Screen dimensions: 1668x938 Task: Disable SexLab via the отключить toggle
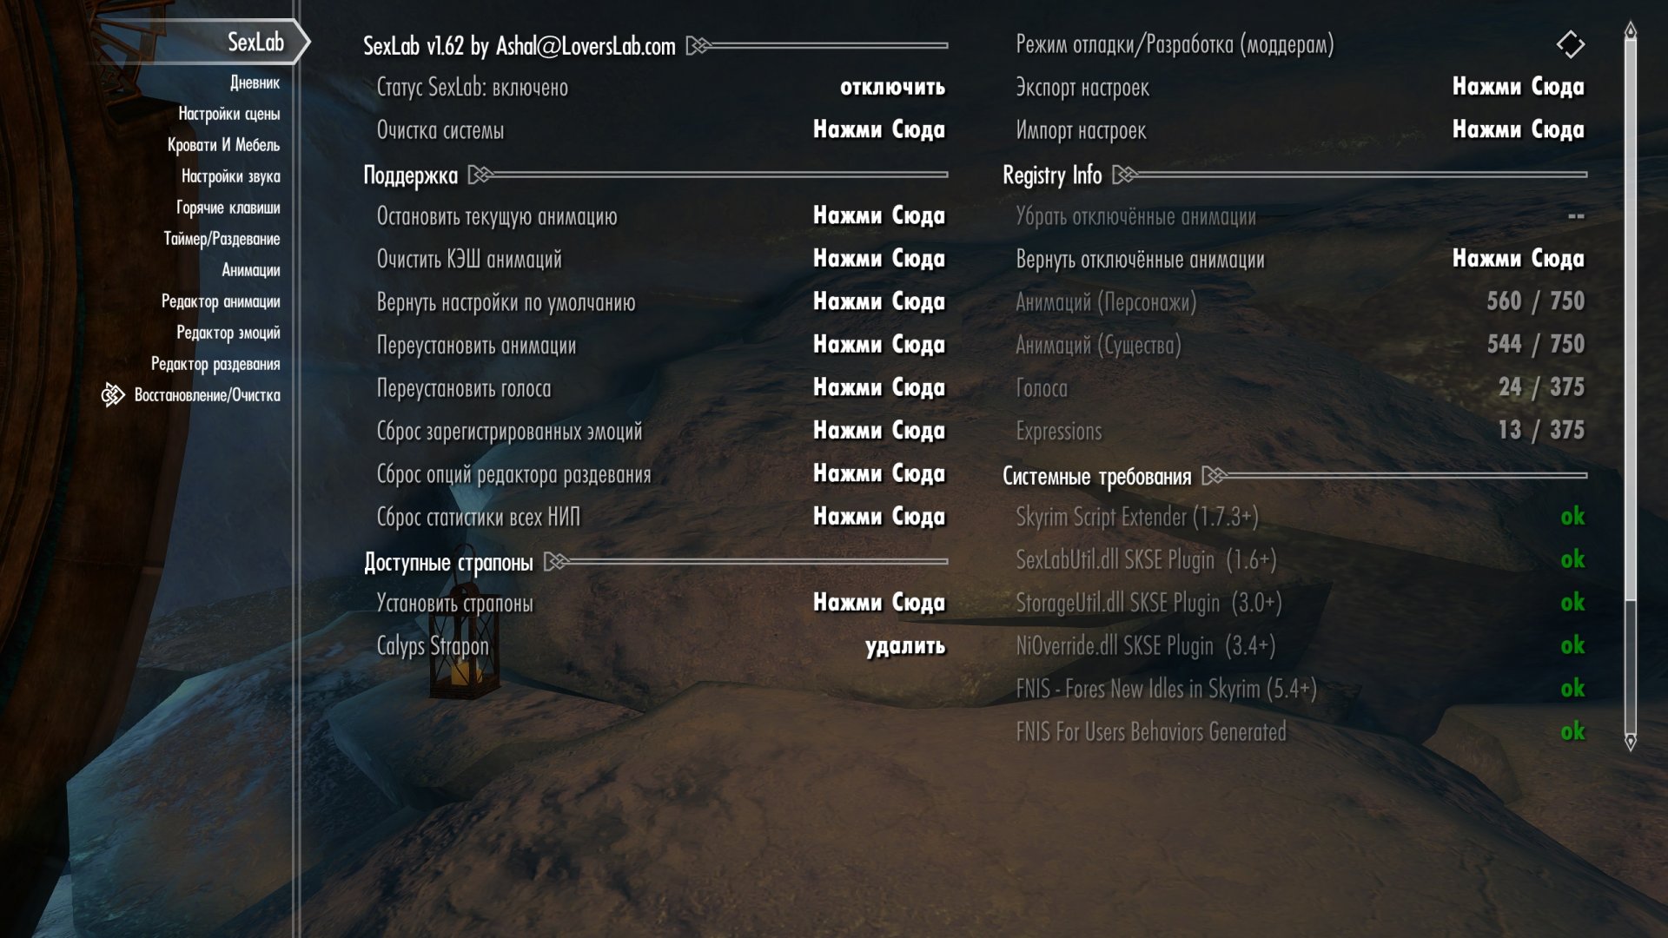point(892,88)
